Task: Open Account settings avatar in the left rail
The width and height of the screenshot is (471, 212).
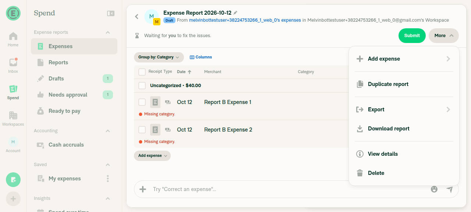Action: tap(13, 145)
